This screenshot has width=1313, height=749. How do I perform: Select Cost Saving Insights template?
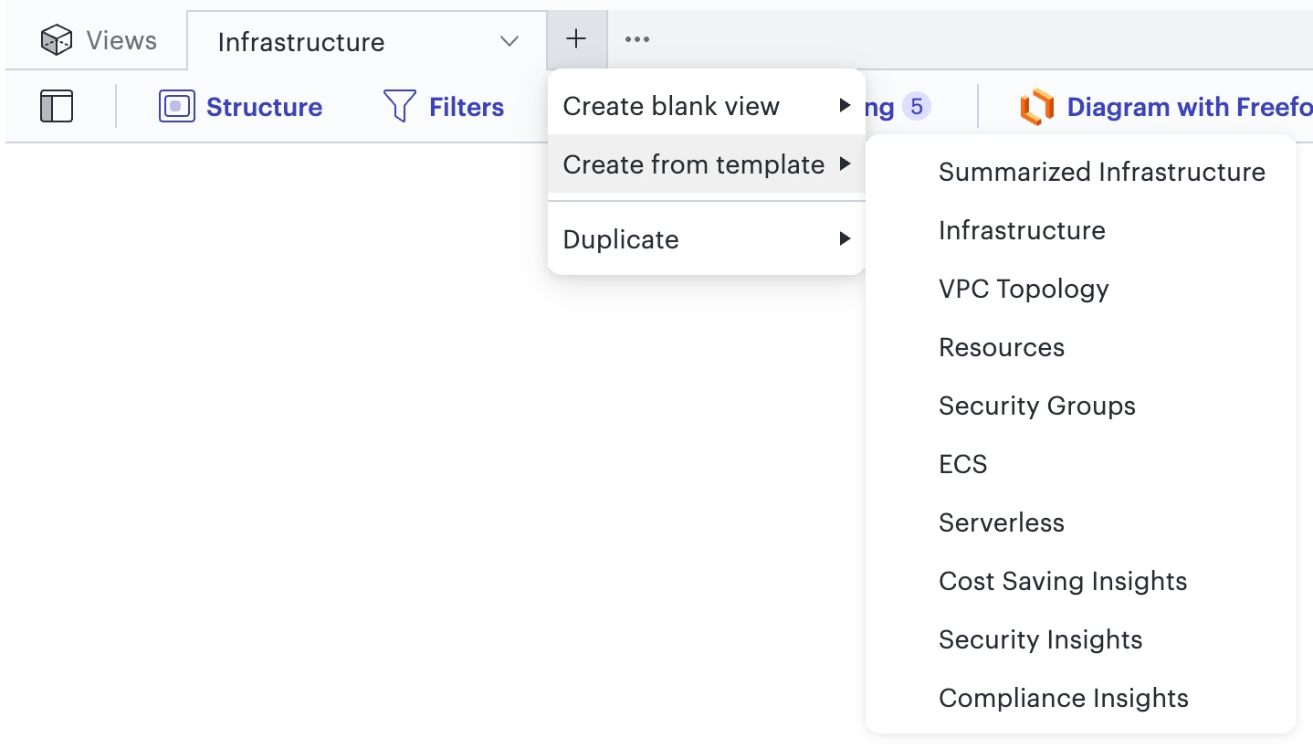point(1080,581)
